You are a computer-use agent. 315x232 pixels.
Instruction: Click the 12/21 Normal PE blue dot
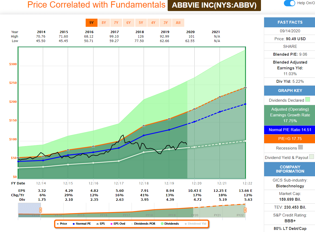pos(220,112)
